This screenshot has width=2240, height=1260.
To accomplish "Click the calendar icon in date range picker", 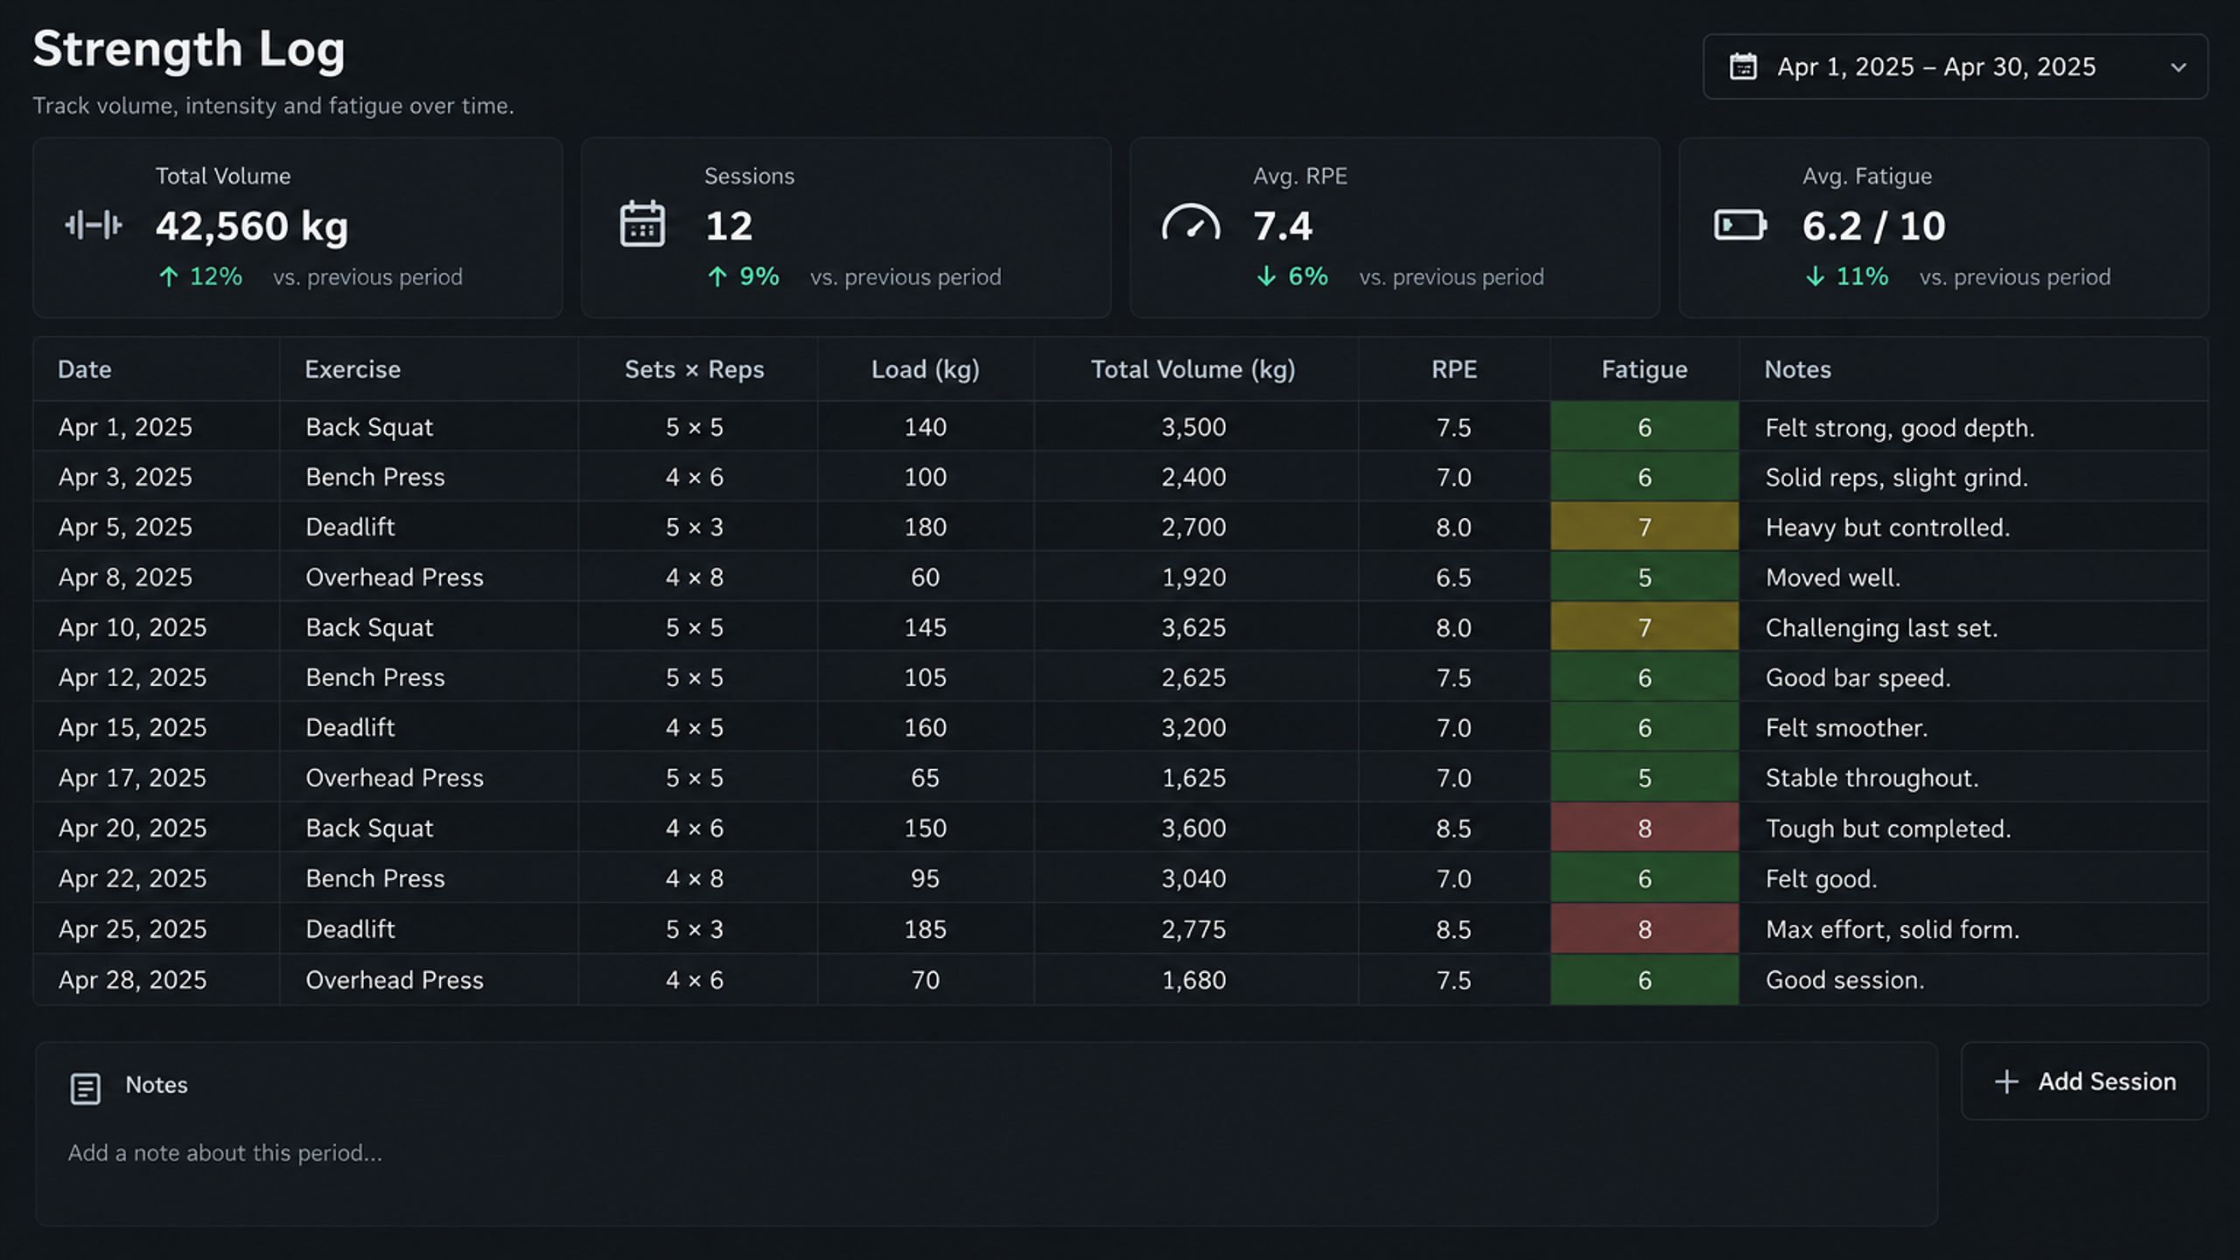I will pos(1743,66).
